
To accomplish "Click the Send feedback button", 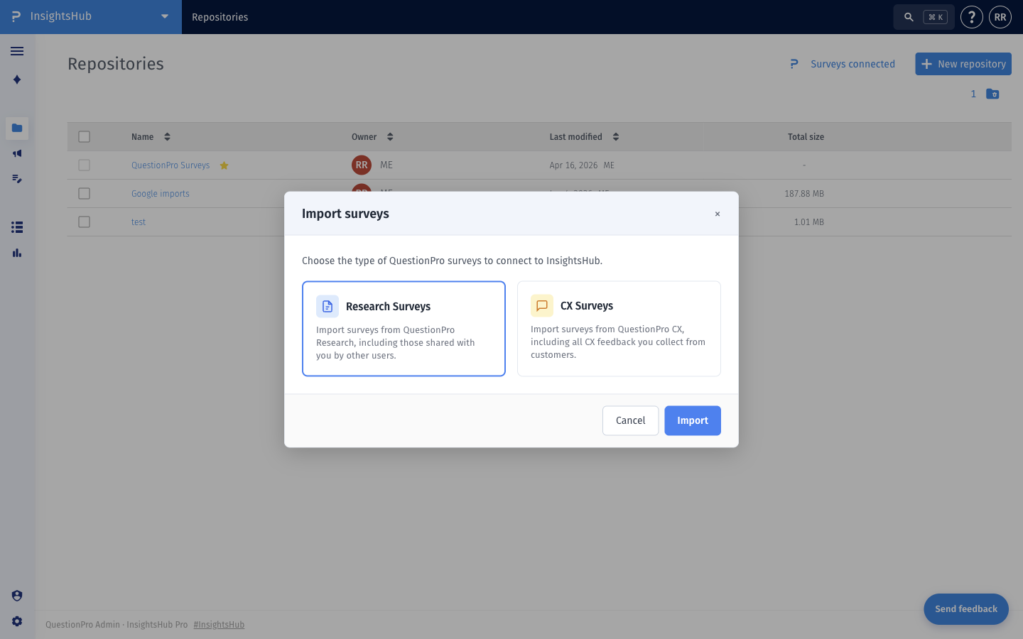I will (x=966, y=609).
